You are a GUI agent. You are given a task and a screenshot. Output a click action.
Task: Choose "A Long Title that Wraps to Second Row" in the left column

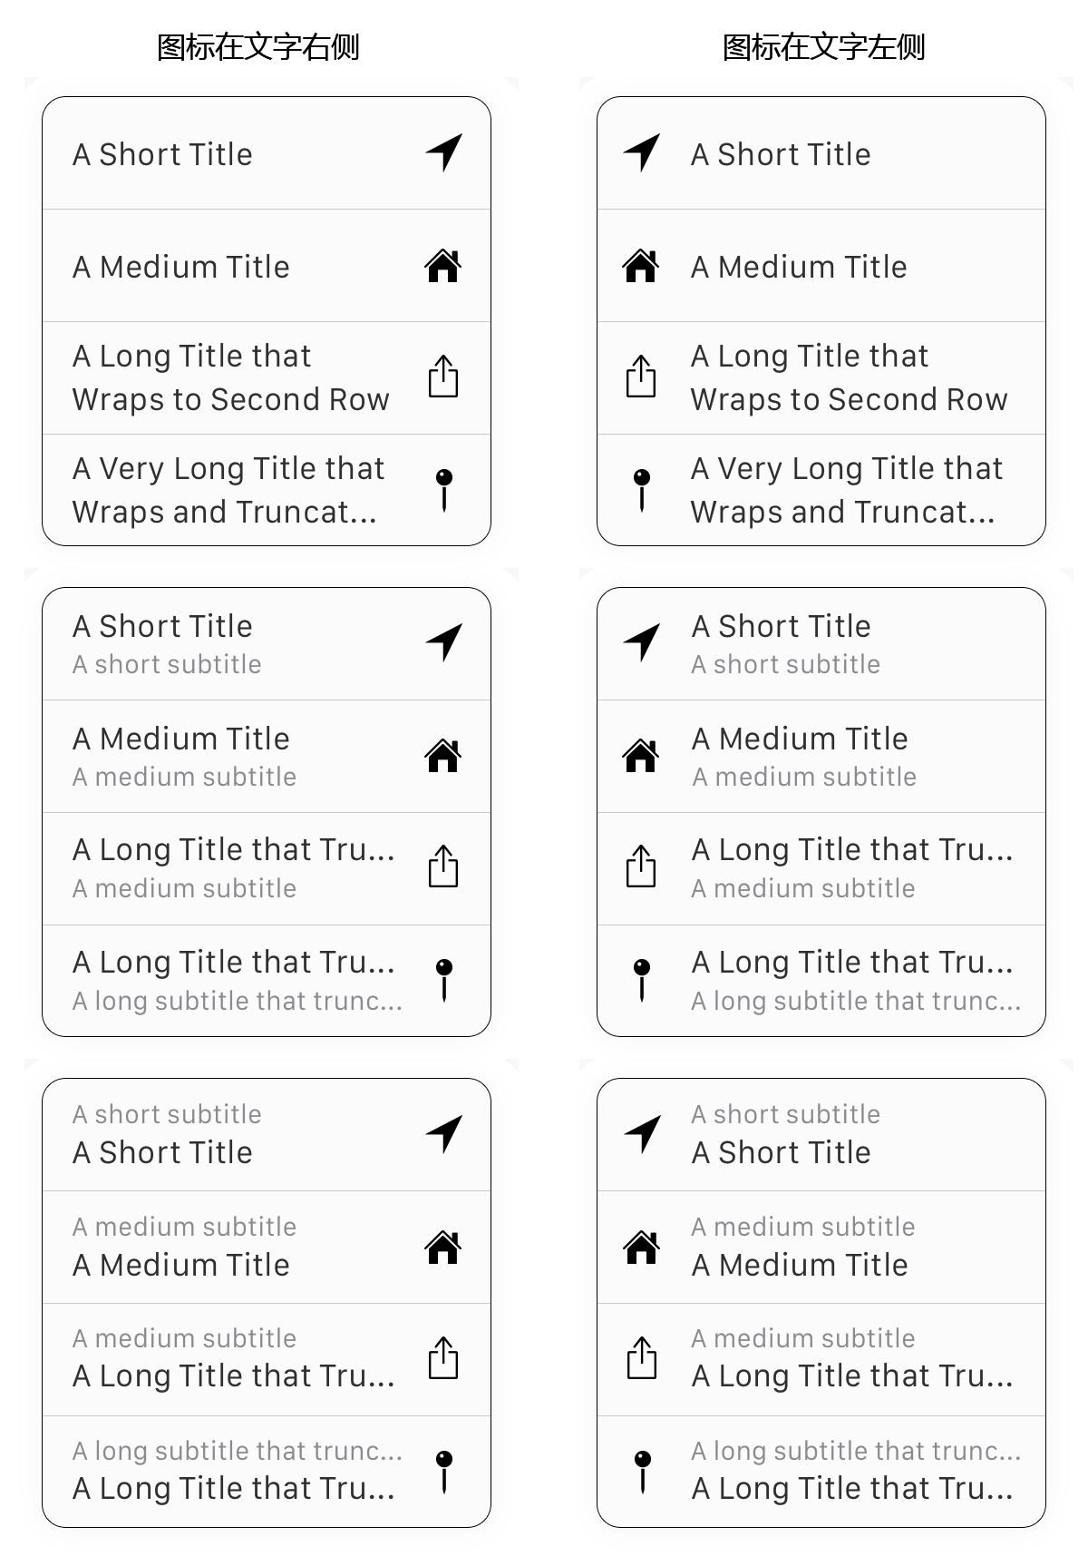(x=267, y=378)
